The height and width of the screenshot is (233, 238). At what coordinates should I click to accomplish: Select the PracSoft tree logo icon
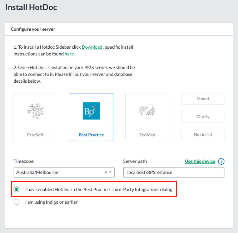pos(35,111)
